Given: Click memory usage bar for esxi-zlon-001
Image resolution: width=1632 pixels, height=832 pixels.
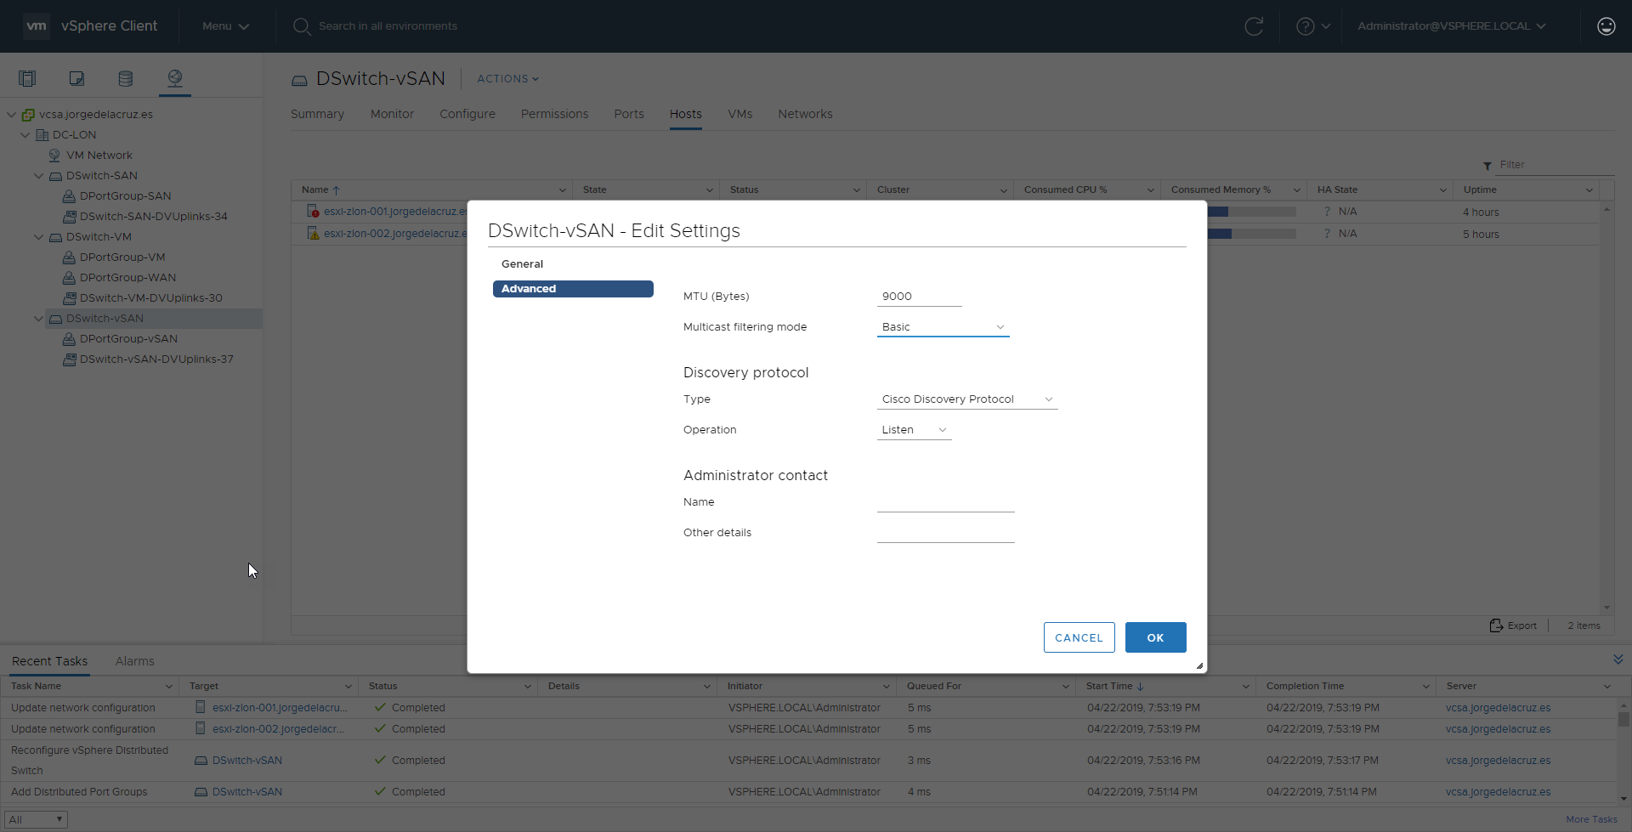Looking at the screenshot, I should coord(1251,212).
